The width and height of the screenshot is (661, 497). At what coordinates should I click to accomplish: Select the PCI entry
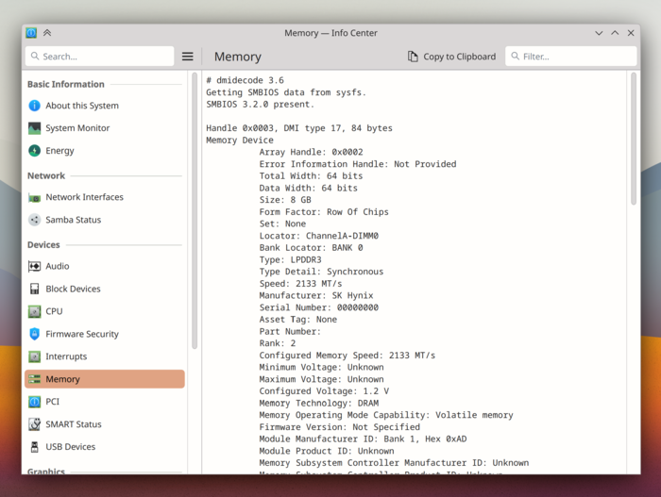(52, 402)
